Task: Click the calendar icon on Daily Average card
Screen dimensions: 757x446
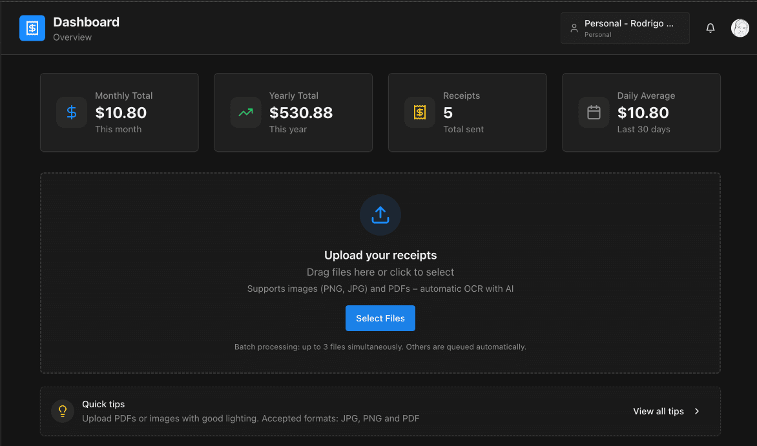Action: pyautogui.click(x=593, y=112)
